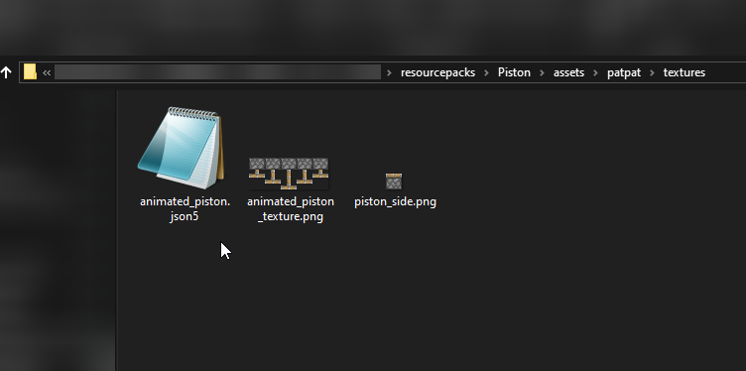Click the textures breadcrumb segment
This screenshot has height=371, width=746.
click(x=684, y=72)
